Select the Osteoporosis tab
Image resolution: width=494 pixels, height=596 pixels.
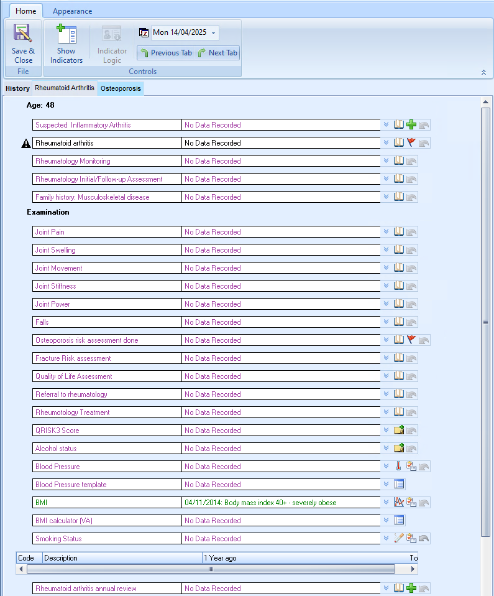pos(121,88)
